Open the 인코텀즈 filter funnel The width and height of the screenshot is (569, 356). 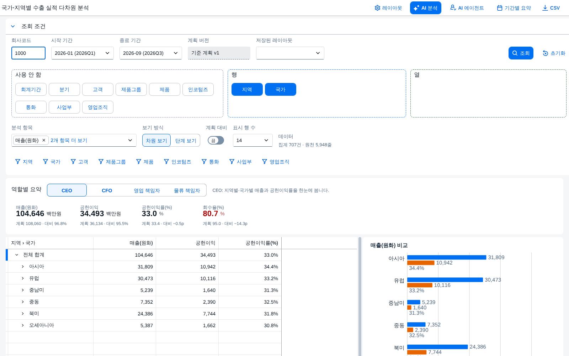pyautogui.click(x=177, y=162)
